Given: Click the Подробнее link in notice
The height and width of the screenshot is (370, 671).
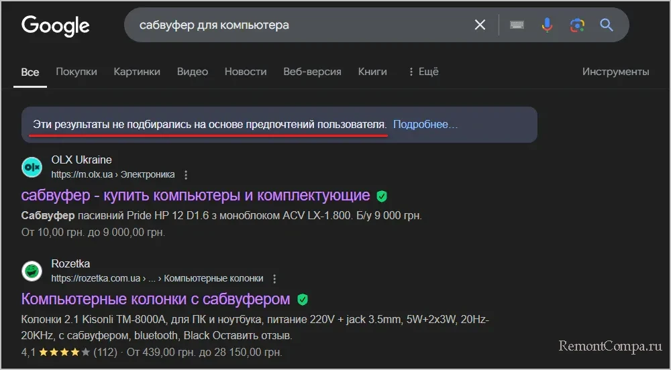Looking at the screenshot, I should click(425, 125).
